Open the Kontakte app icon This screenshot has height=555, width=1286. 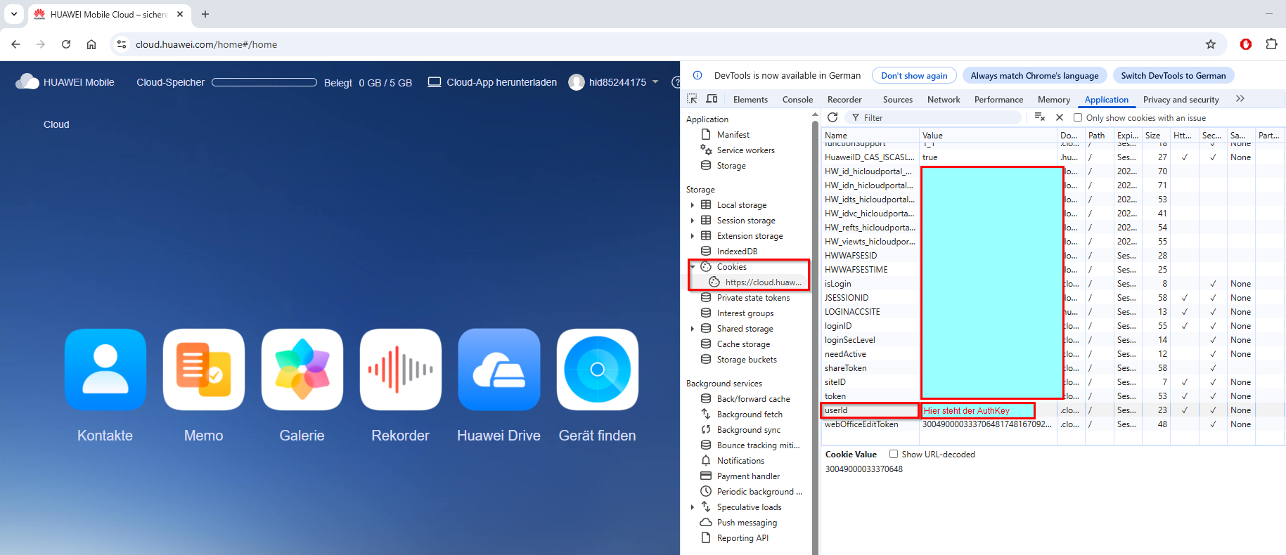105,370
